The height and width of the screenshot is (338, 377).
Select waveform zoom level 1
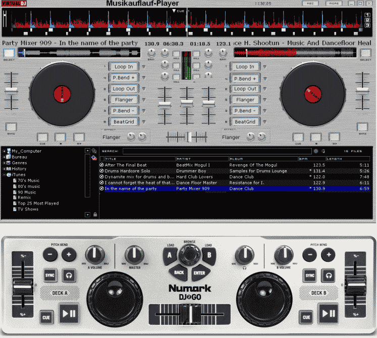pyautogui.click(x=367, y=15)
